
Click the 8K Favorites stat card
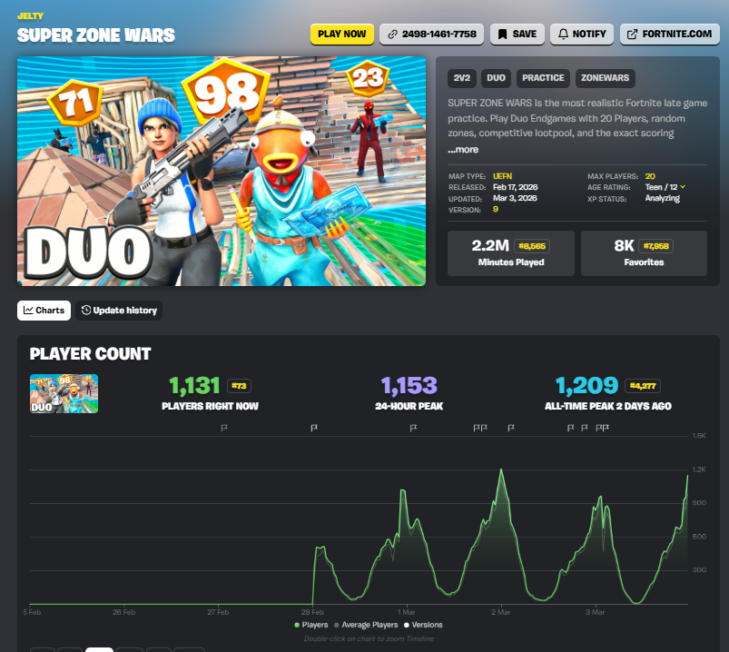(x=644, y=253)
